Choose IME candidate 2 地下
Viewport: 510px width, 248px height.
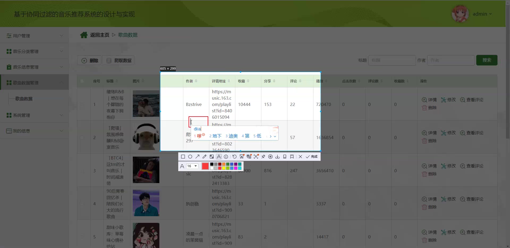coord(215,136)
